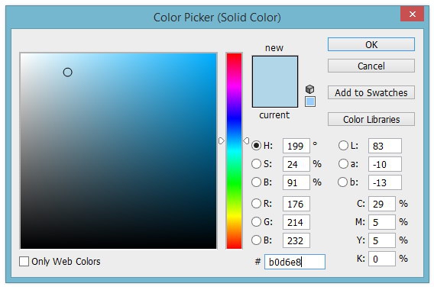Close the Color Picker dialog

click(412, 14)
